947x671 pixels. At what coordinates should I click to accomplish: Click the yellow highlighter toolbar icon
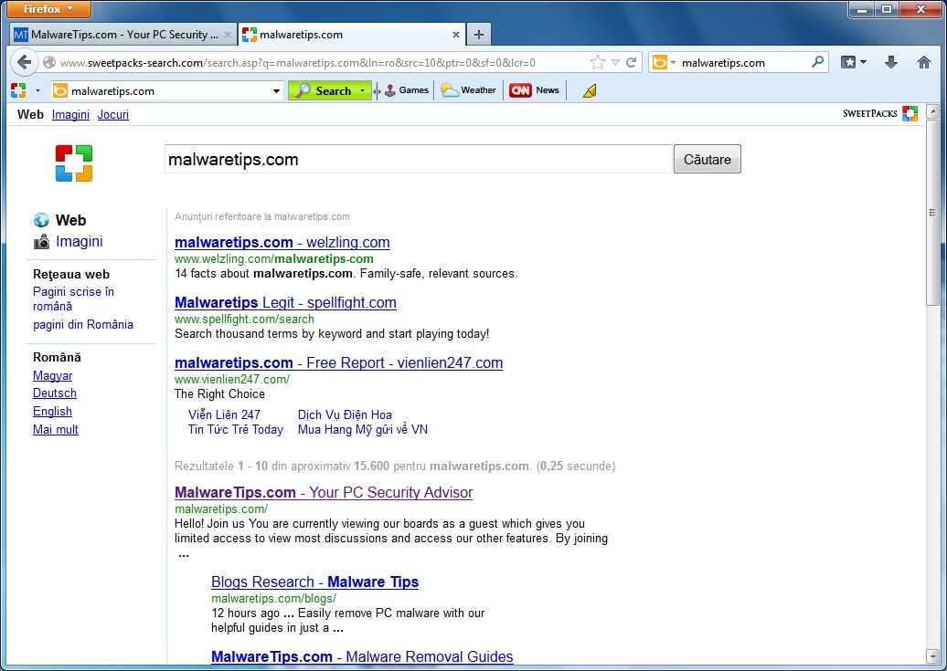(x=590, y=91)
